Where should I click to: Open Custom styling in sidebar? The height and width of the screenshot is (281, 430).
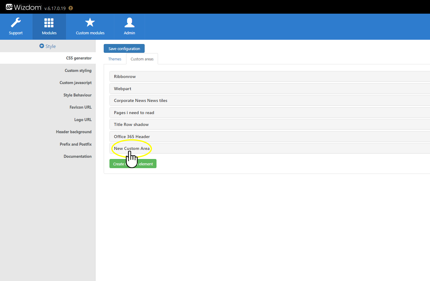pyautogui.click(x=78, y=70)
